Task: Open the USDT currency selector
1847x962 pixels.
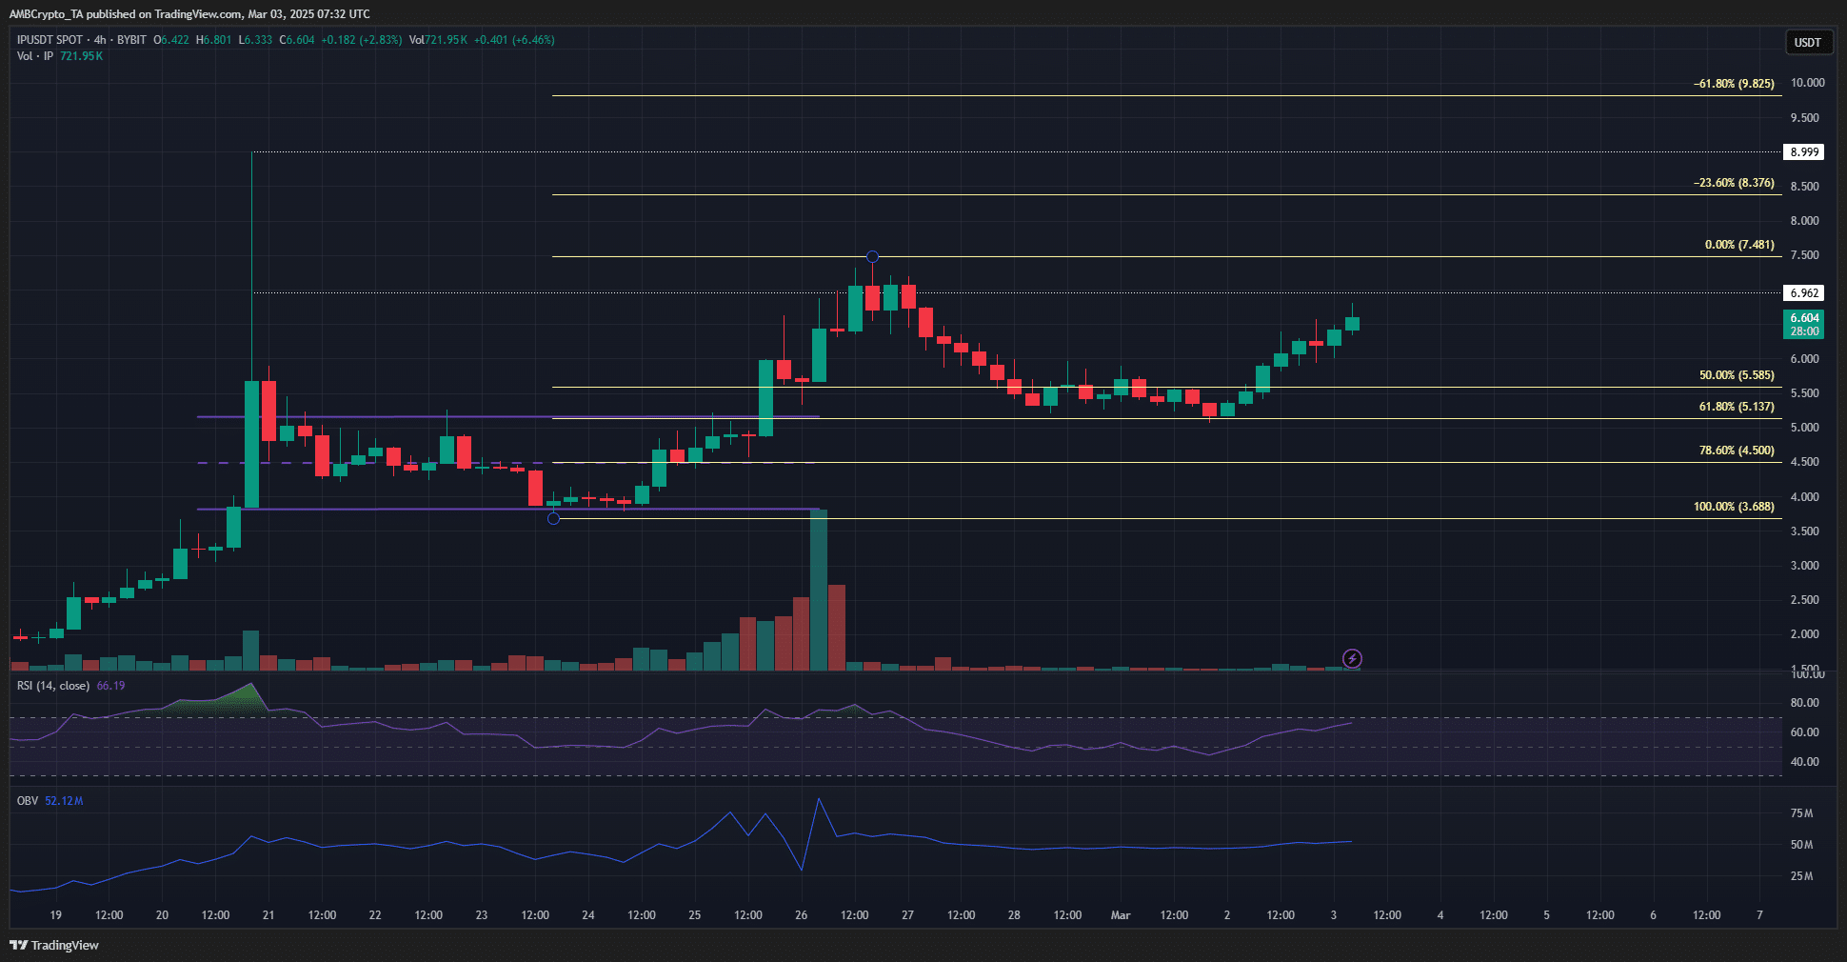Action: click(x=1808, y=42)
